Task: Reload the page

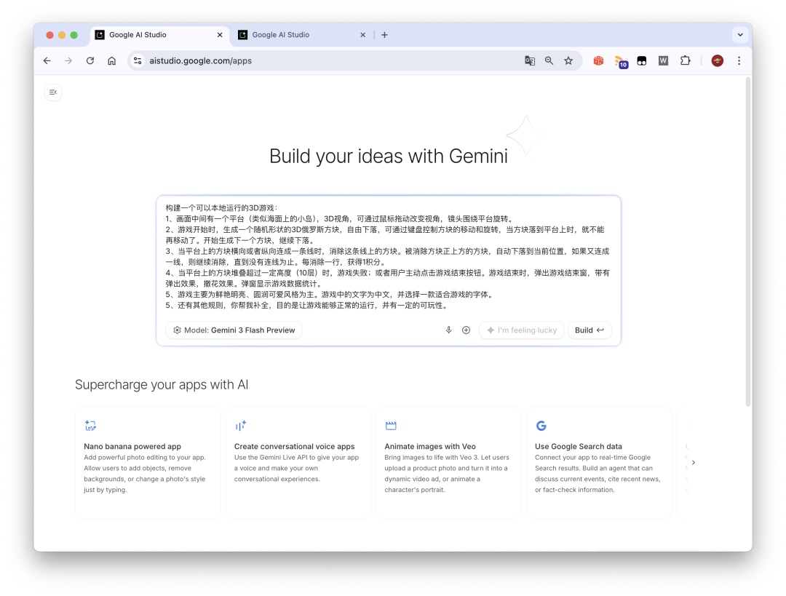Action: click(90, 60)
